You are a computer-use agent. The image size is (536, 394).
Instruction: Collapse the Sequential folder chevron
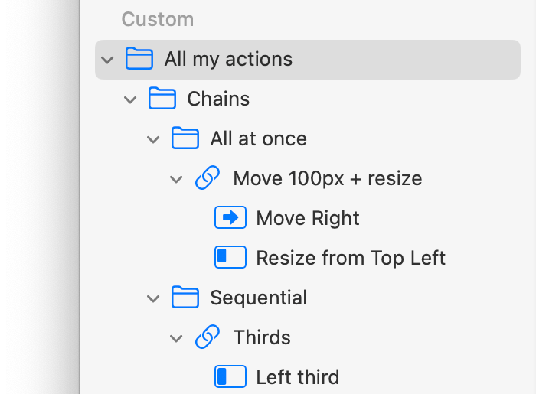click(153, 298)
